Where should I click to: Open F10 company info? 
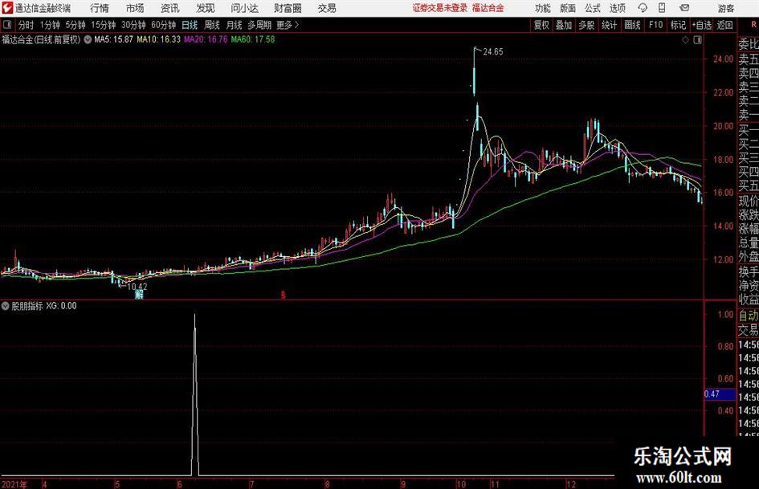656,25
